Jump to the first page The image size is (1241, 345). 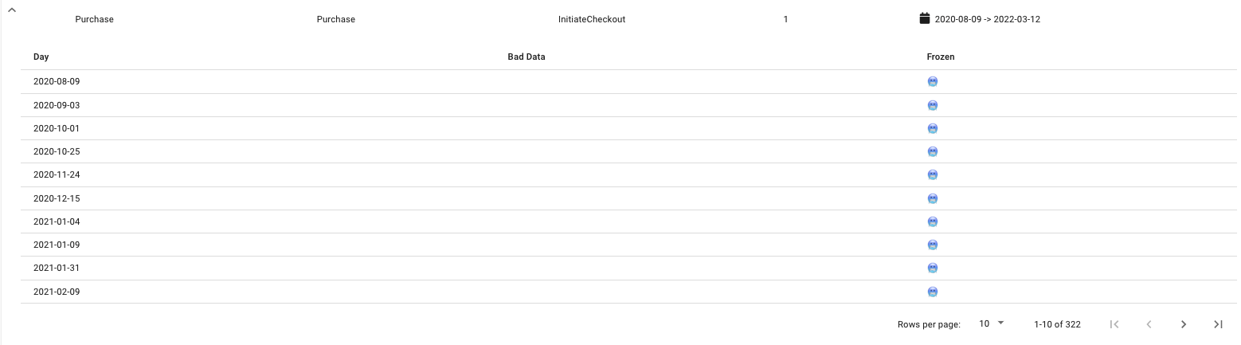(x=1114, y=324)
